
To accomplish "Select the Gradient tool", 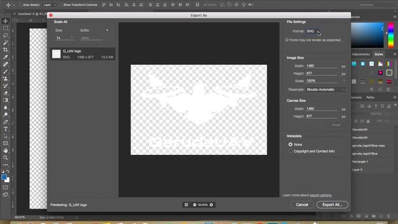I will [x=6, y=100].
